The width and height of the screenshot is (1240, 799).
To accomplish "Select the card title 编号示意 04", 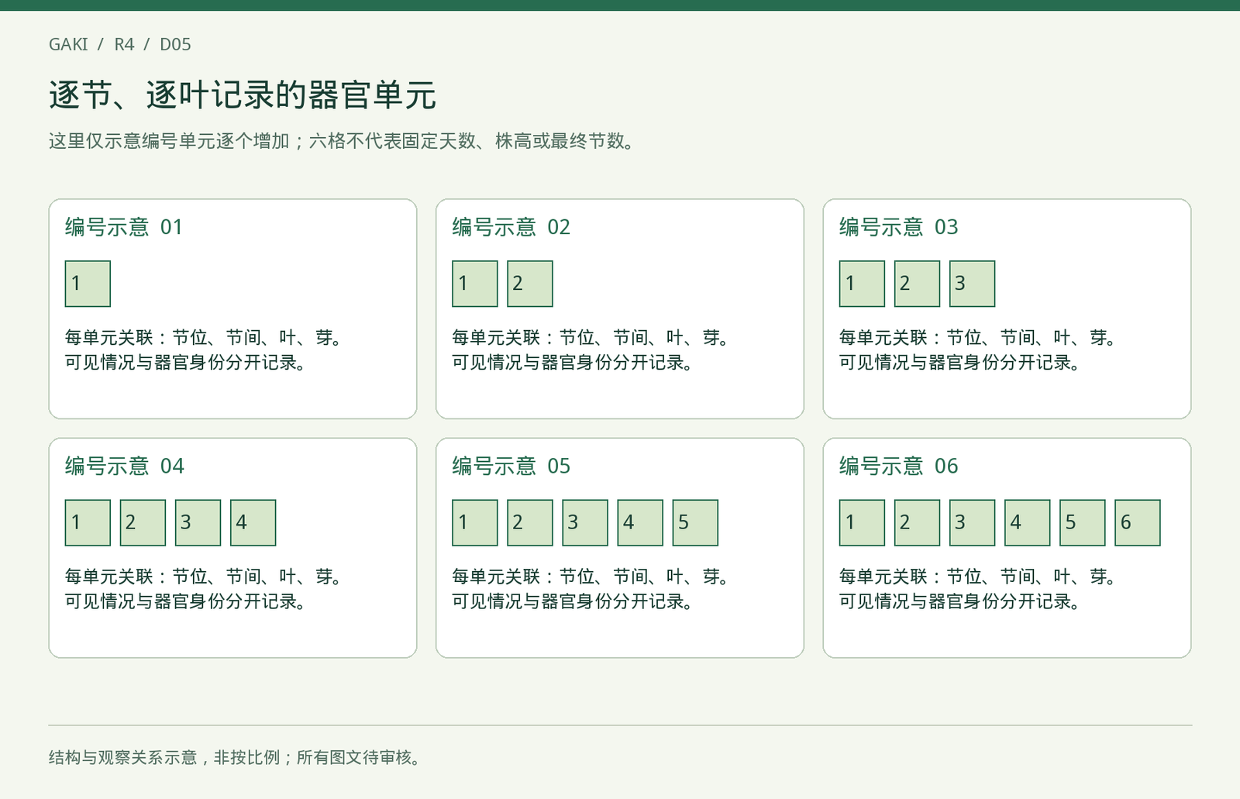I will click(124, 466).
